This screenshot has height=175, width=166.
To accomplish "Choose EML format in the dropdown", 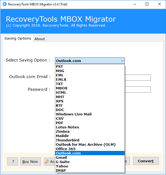I will pos(90,75).
